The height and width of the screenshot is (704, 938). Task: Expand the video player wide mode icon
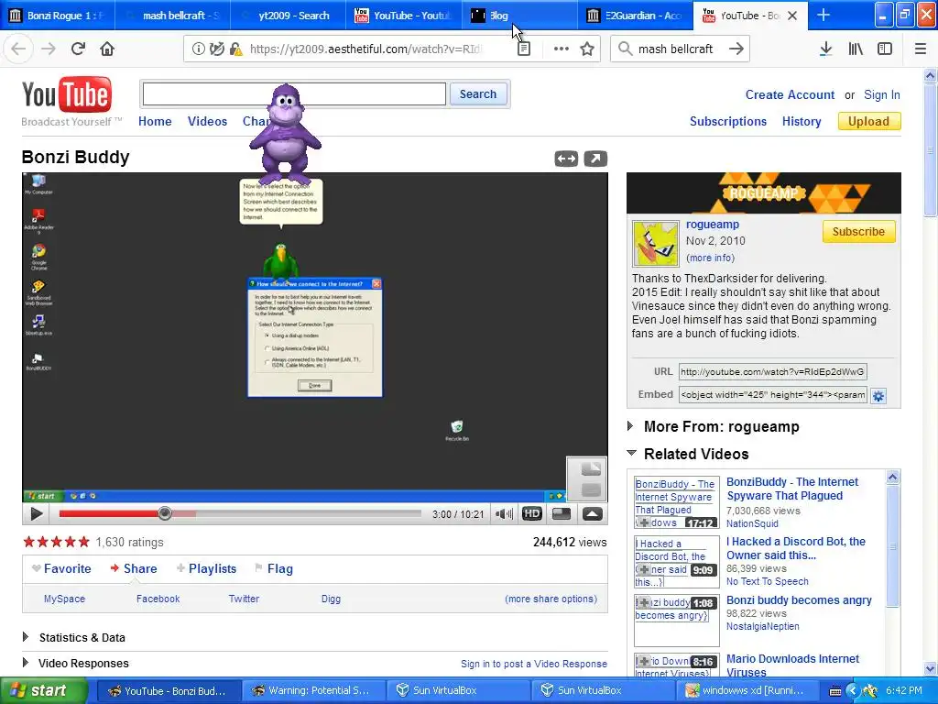coord(566,159)
